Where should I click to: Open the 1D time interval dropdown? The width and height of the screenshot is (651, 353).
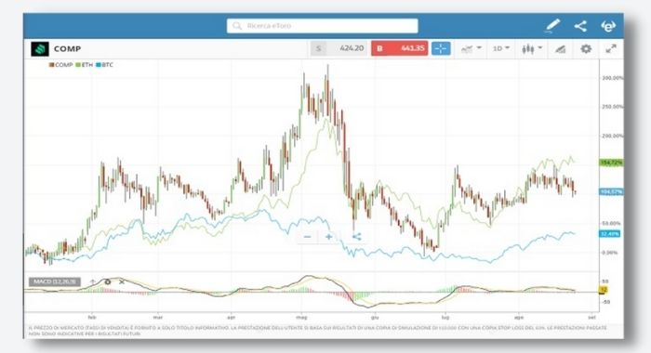[501, 48]
